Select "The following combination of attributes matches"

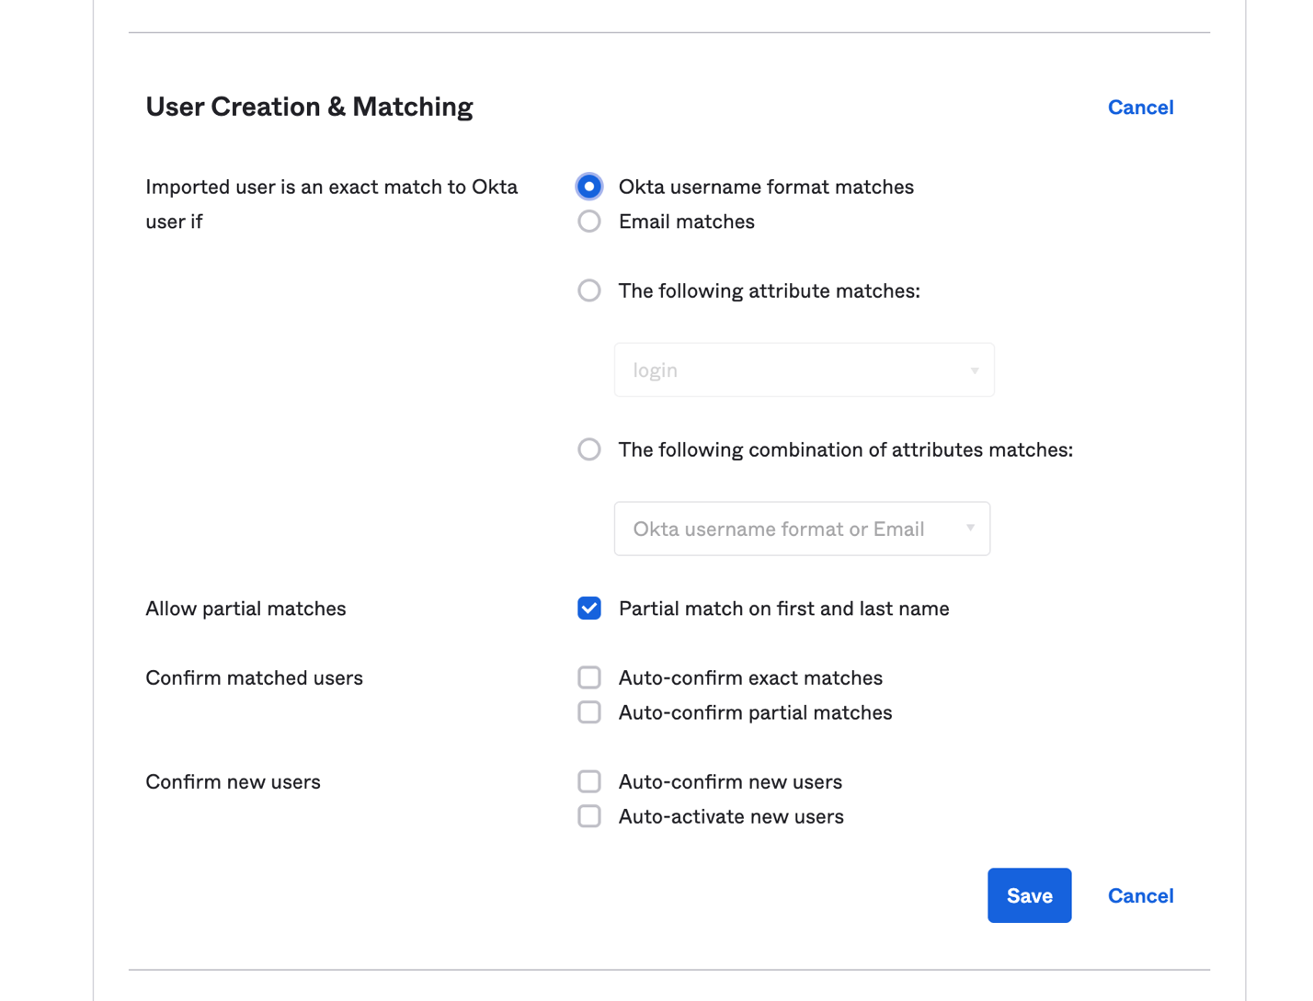pos(588,449)
